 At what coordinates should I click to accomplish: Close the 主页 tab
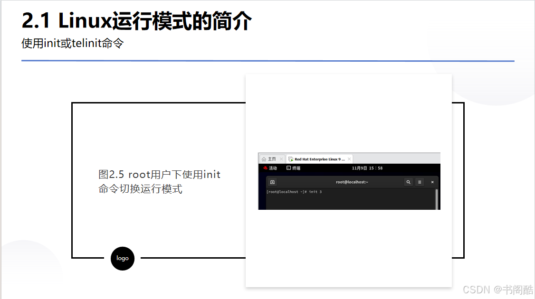281,159
